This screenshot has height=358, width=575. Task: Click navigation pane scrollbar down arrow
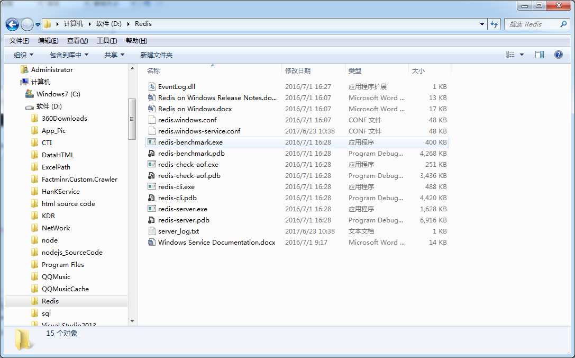tap(132, 321)
